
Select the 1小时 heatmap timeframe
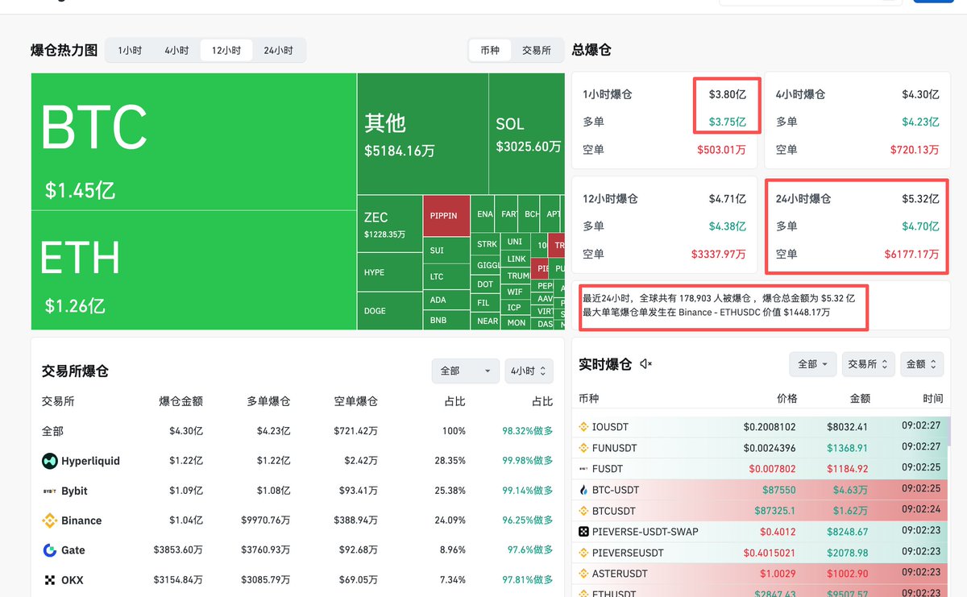click(x=130, y=51)
